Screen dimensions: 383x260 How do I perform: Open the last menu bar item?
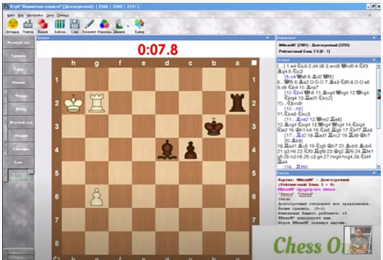(x=63, y=15)
